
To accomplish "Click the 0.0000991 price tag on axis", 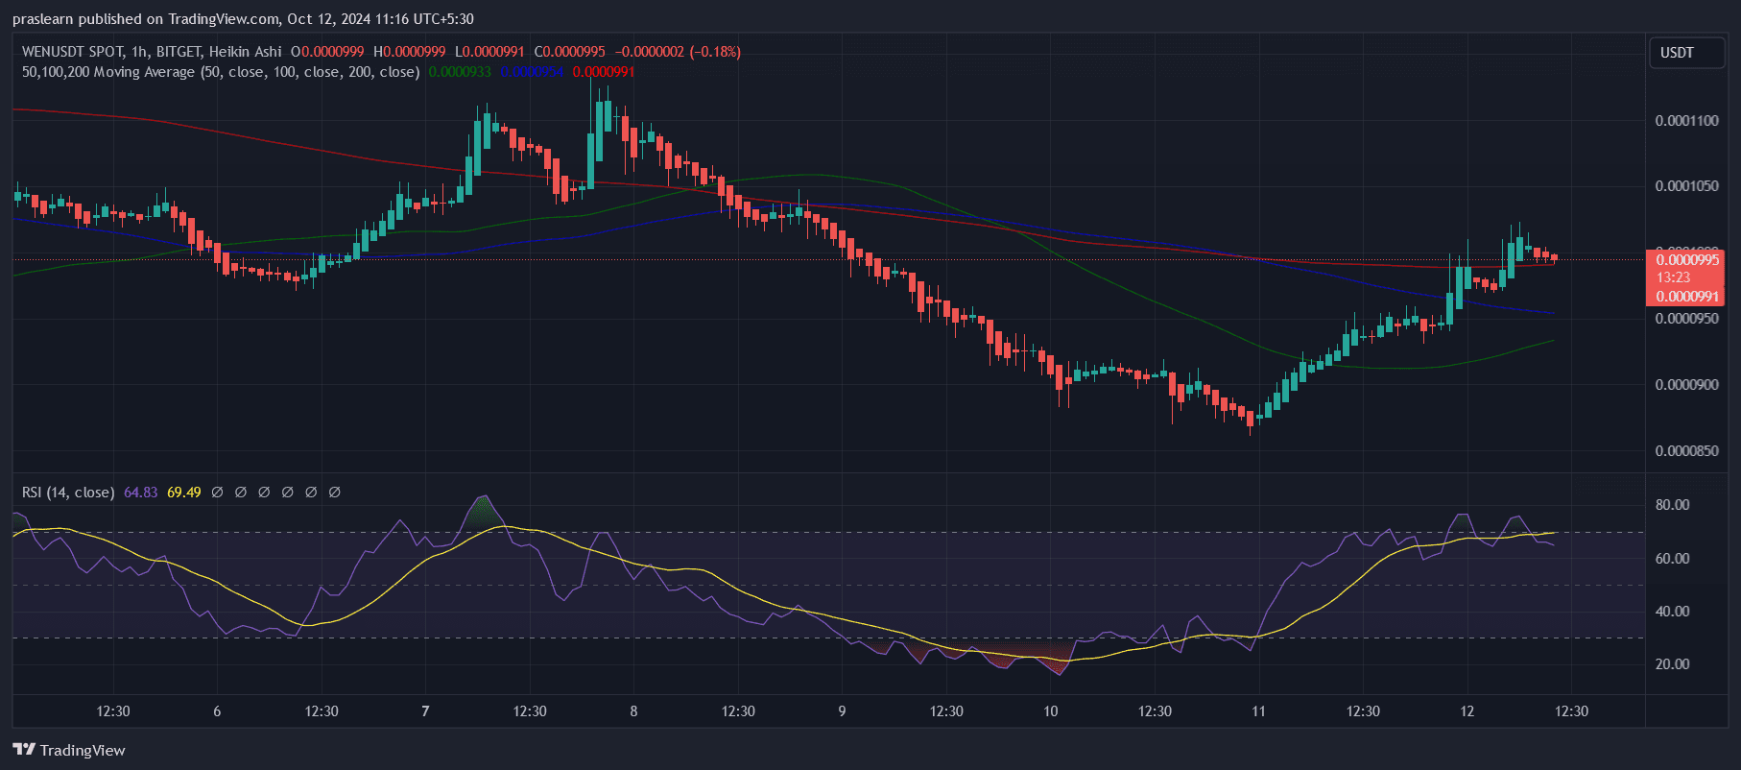I will tap(1687, 297).
